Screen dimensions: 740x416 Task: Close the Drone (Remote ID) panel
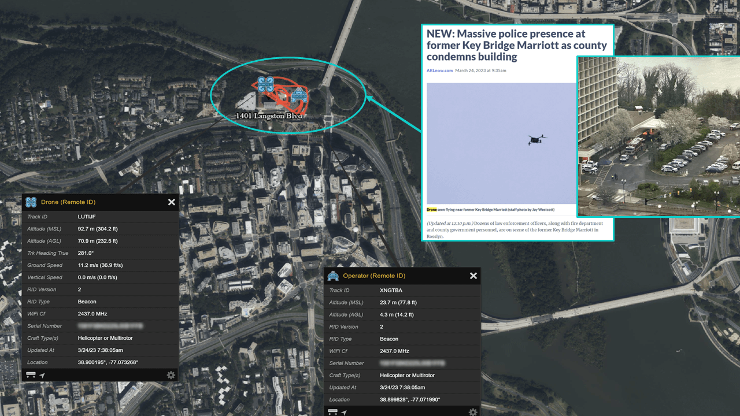point(171,202)
